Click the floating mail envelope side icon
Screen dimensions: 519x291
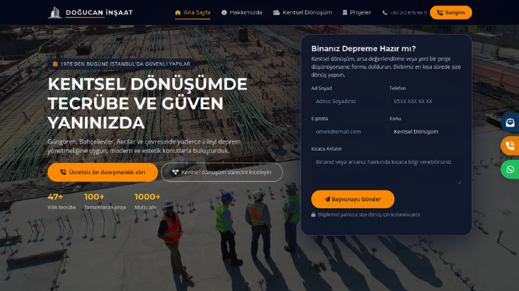pos(510,123)
